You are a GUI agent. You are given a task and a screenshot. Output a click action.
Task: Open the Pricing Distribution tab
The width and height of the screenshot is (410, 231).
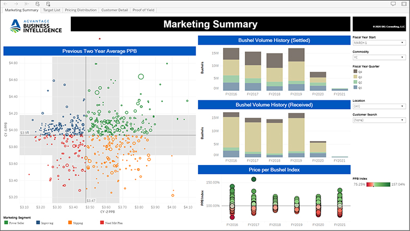point(80,10)
